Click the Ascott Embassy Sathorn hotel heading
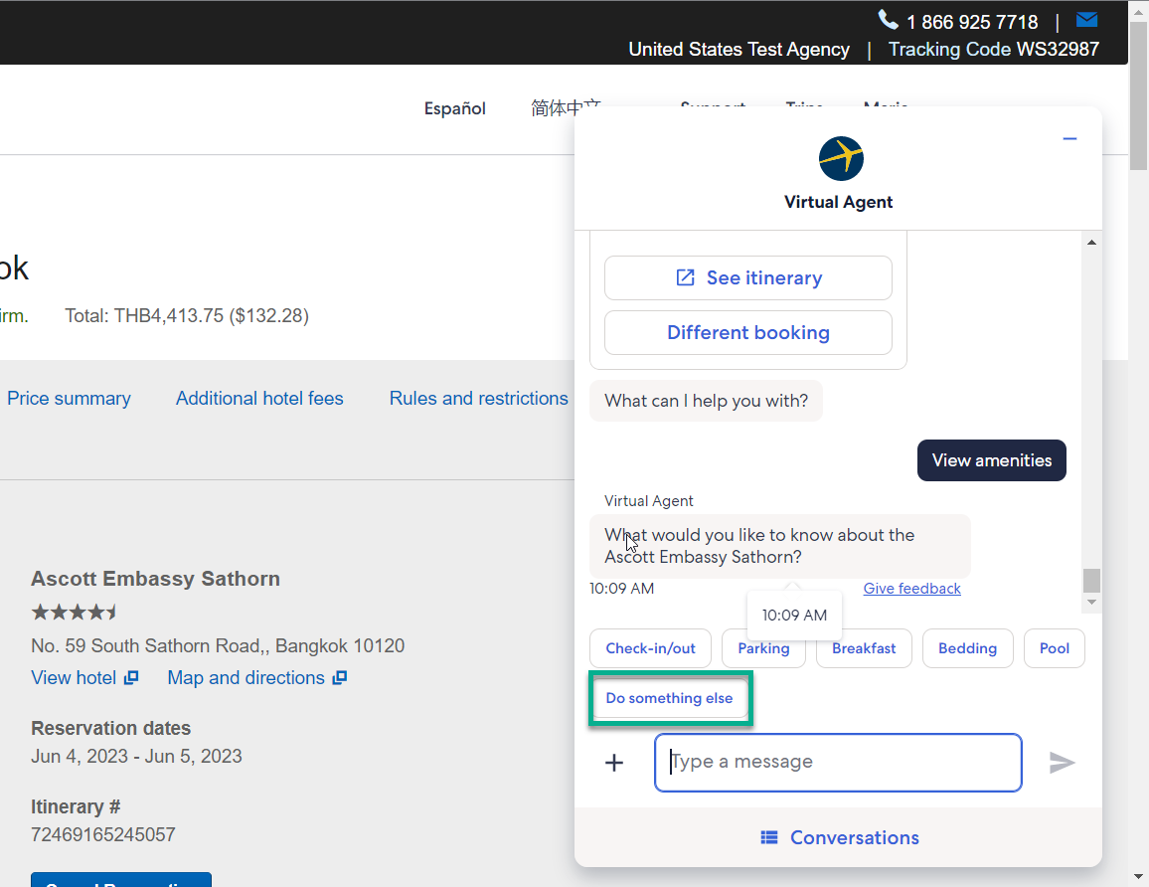1149x887 pixels. tap(155, 579)
